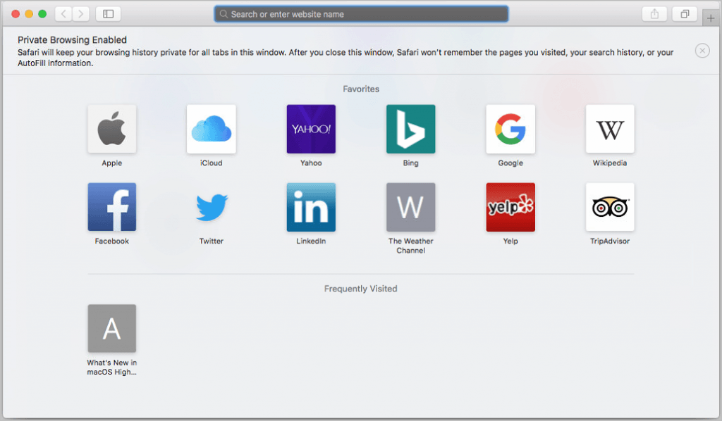722x421 pixels.
Task: Click the red close window button
Action: pyautogui.click(x=16, y=14)
